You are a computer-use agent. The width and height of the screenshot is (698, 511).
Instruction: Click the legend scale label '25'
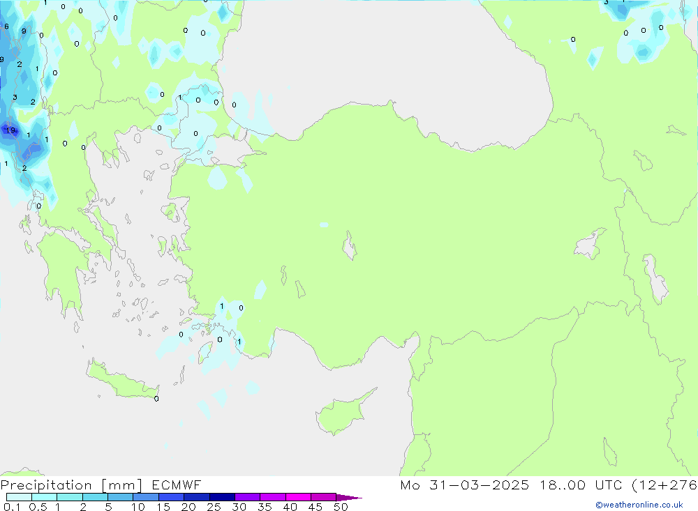214,507
